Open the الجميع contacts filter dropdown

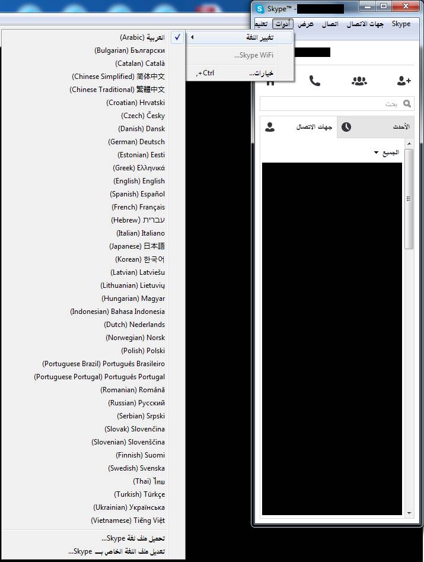pos(387,153)
